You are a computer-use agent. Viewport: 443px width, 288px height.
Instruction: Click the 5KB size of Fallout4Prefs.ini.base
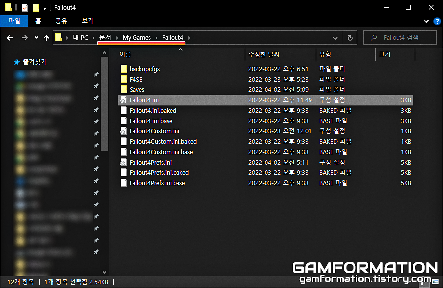[406, 183]
